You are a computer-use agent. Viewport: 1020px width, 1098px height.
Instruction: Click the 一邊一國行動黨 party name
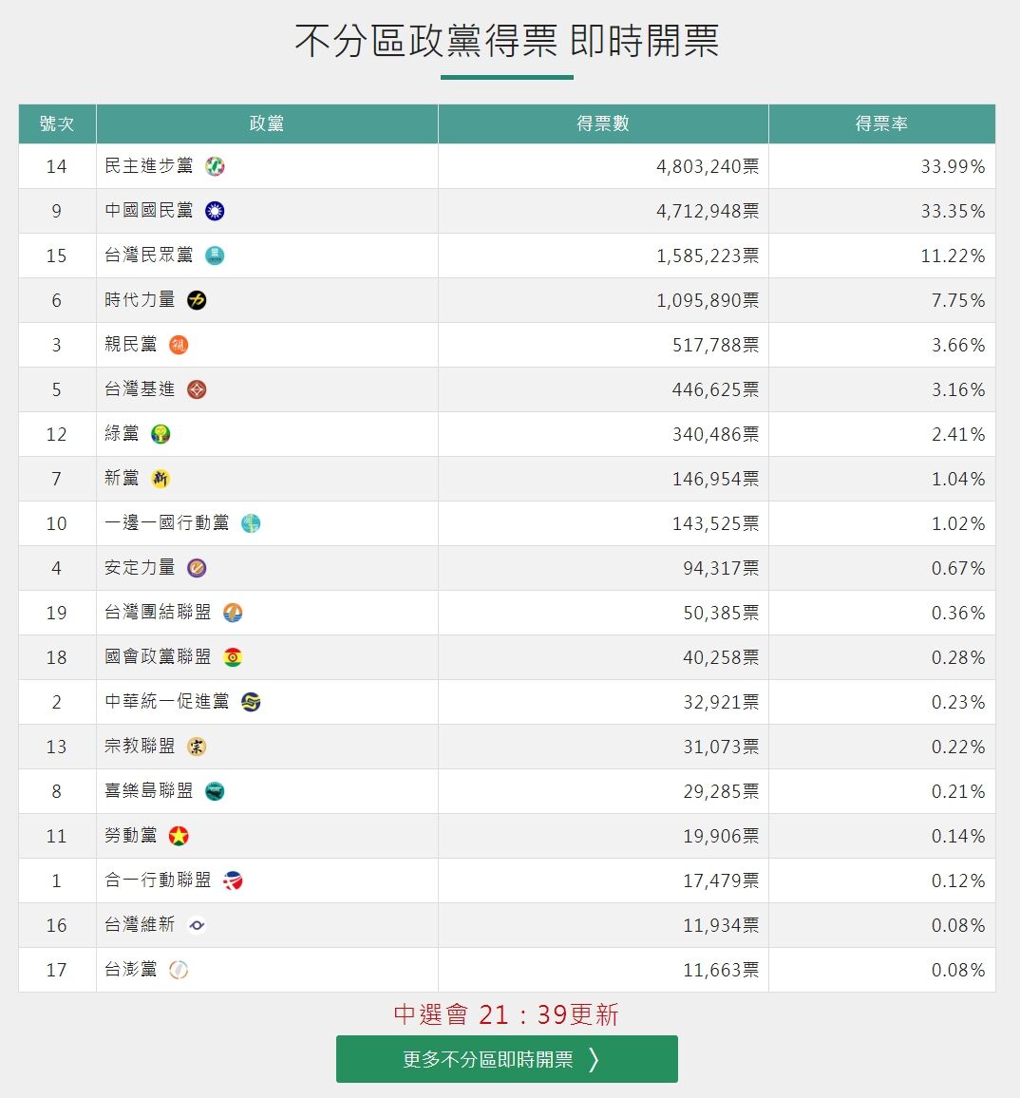[166, 523]
